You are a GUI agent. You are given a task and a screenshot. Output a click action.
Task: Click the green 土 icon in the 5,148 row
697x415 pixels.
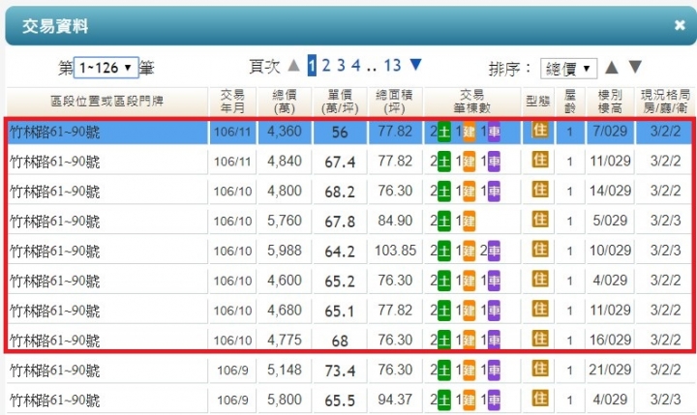click(x=444, y=371)
